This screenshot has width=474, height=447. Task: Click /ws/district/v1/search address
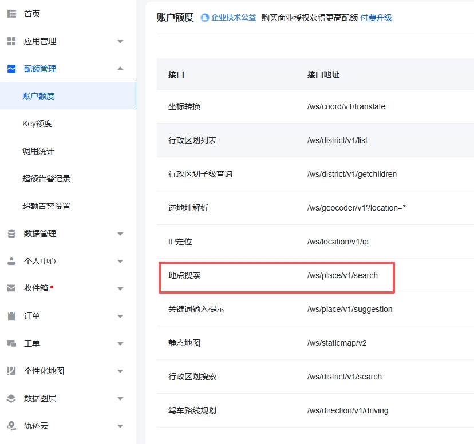[344, 377]
